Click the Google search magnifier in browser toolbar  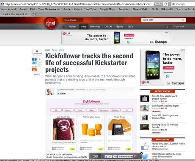pos(173,4)
